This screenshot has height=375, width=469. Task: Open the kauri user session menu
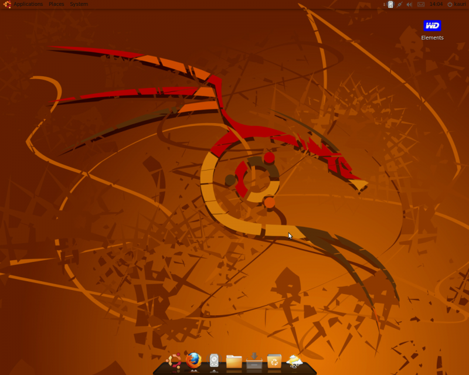coord(458,4)
